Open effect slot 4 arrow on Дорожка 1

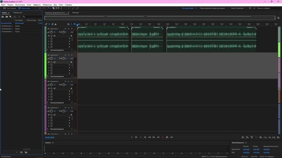(70, 47)
